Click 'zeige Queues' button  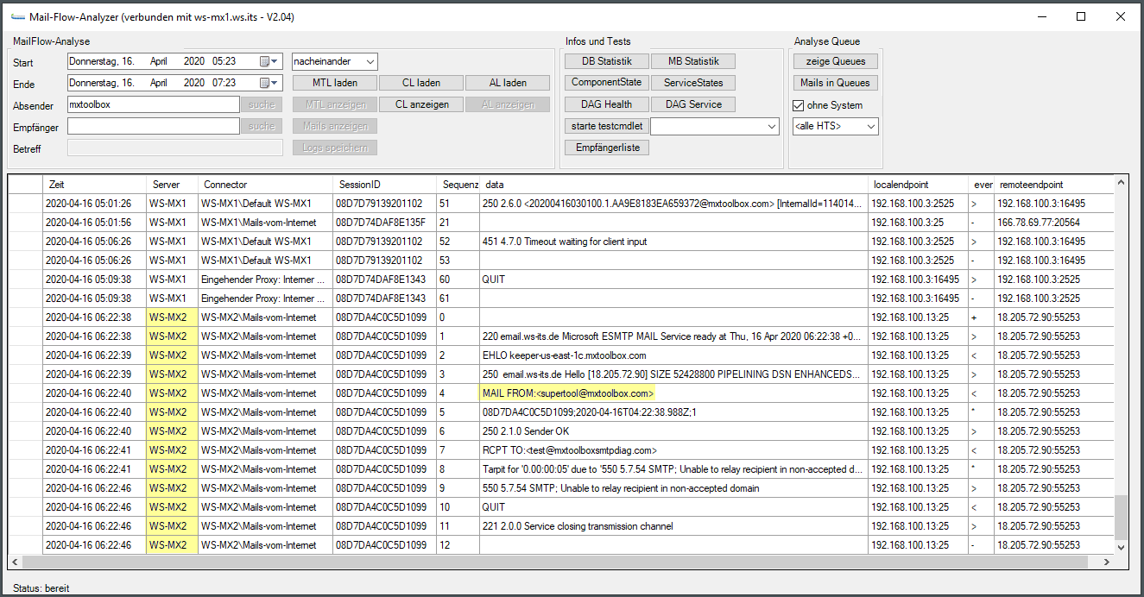[835, 61]
